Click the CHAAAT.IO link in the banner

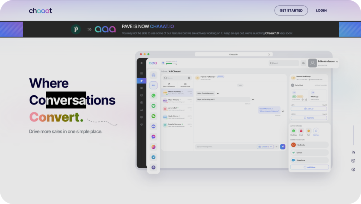click(x=162, y=26)
